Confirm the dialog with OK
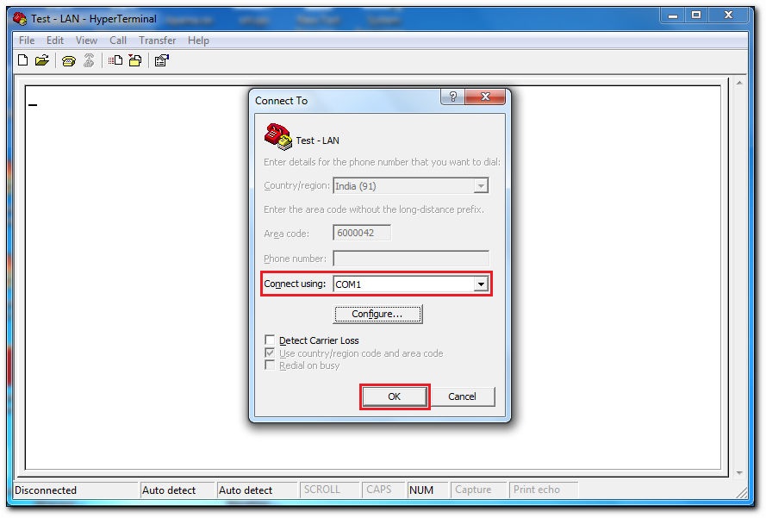The image size is (766, 518). pyautogui.click(x=395, y=396)
